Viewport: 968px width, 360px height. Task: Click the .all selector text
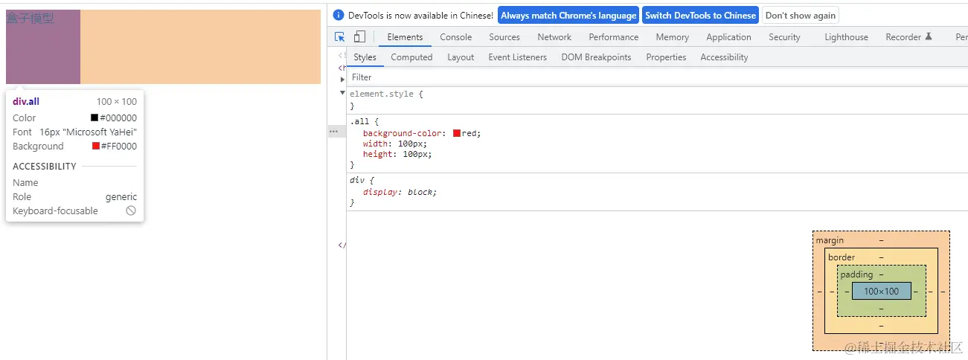point(359,120)
